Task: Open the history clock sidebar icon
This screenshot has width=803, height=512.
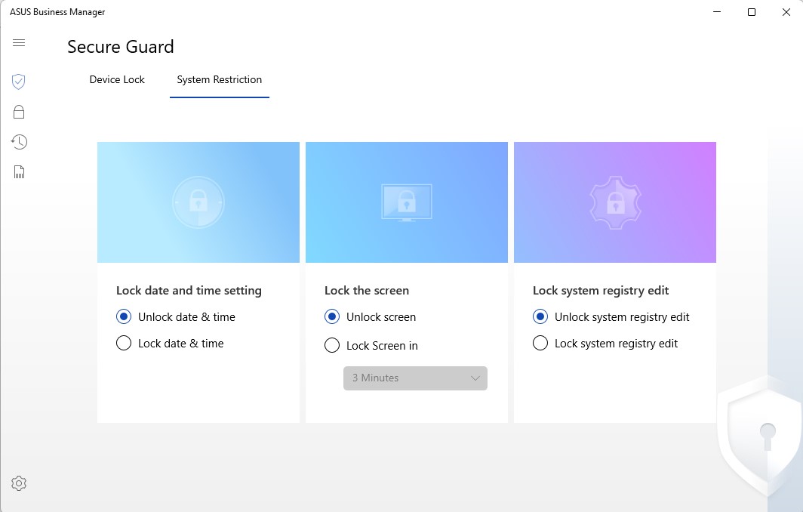Action: 19,142
